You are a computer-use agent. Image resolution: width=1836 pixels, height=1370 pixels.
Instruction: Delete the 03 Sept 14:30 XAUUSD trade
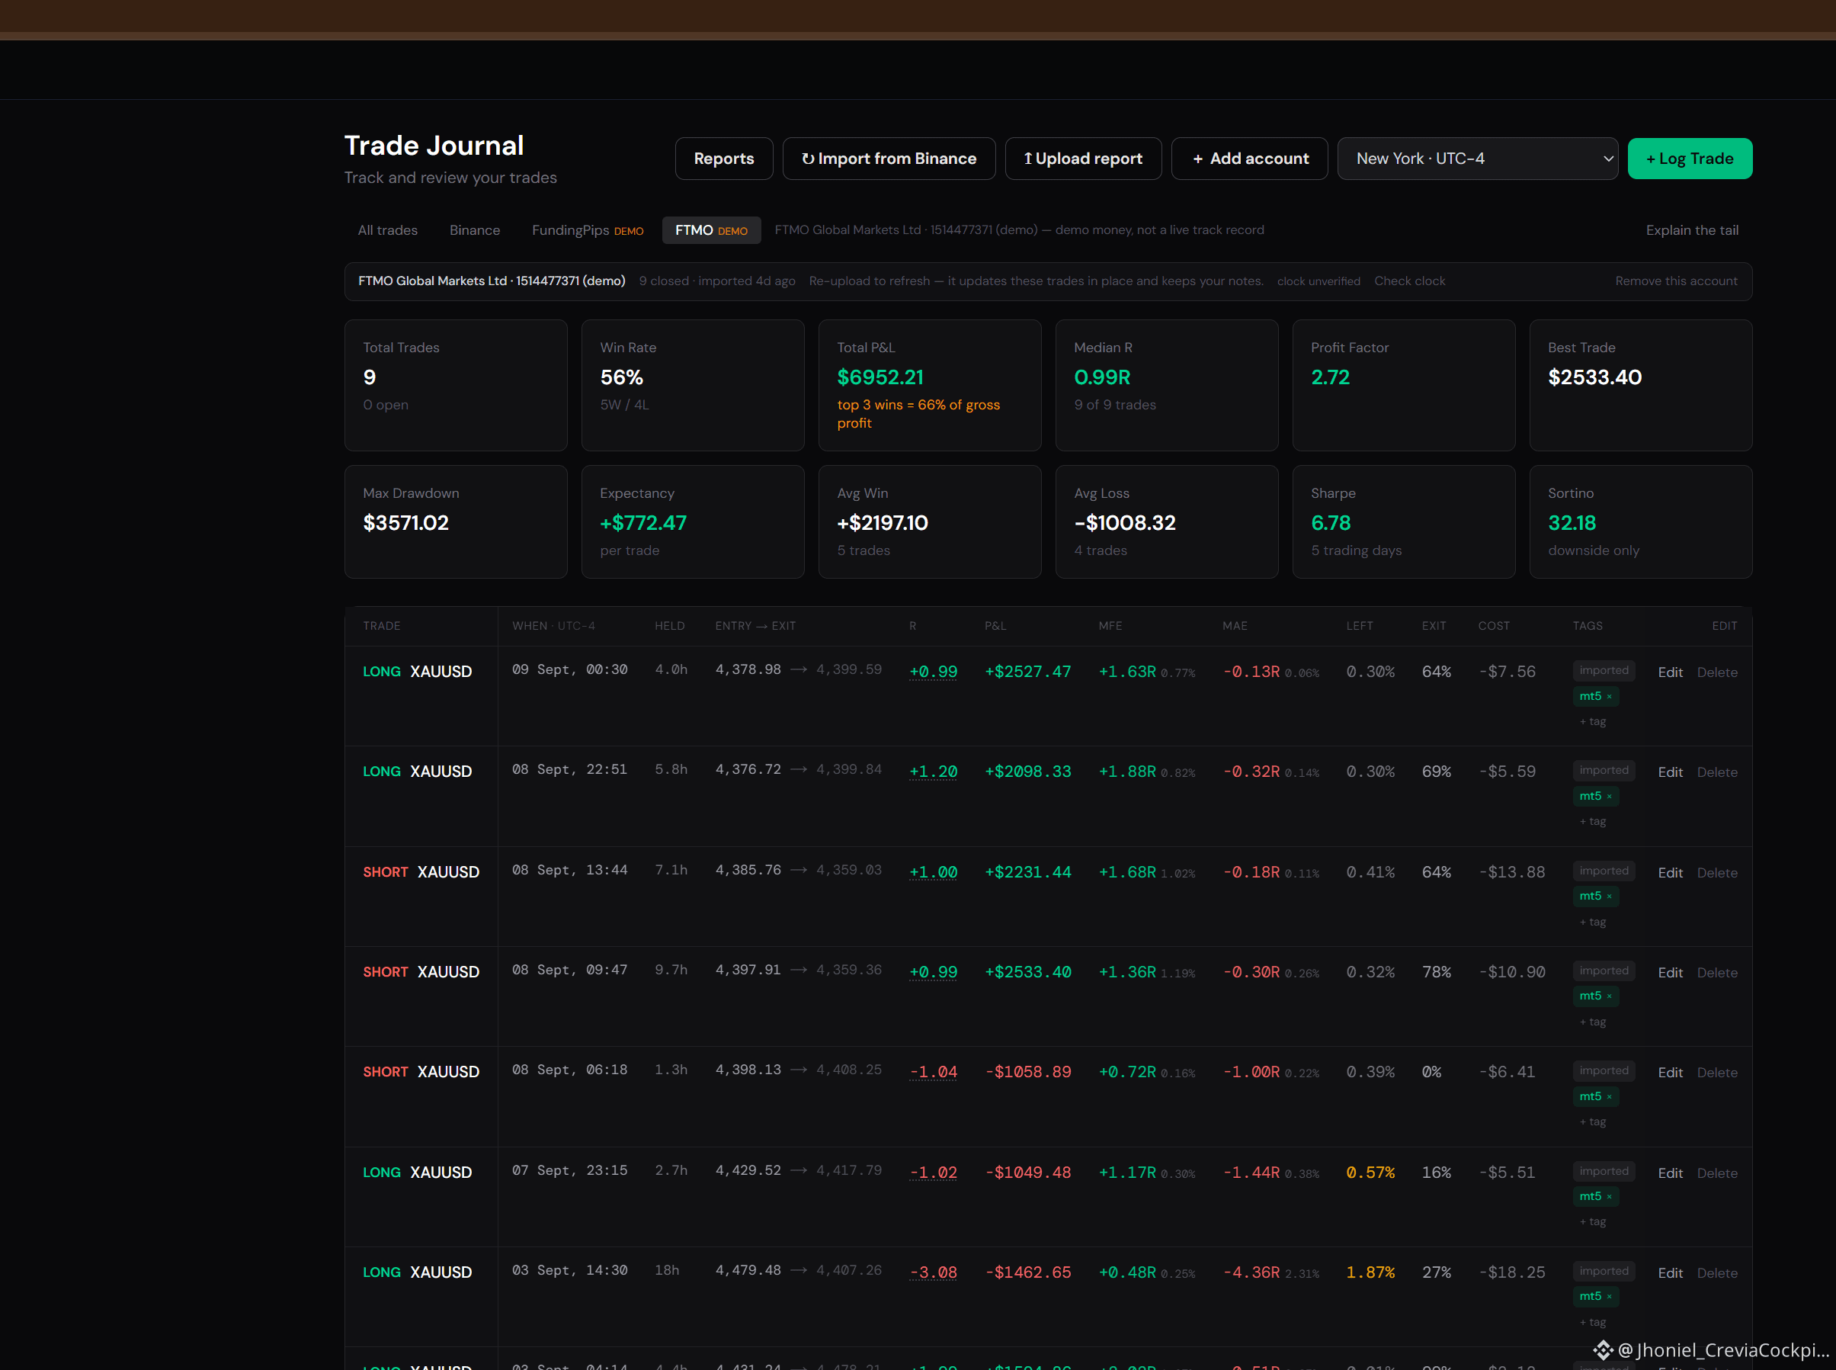click(1716, 1273)
